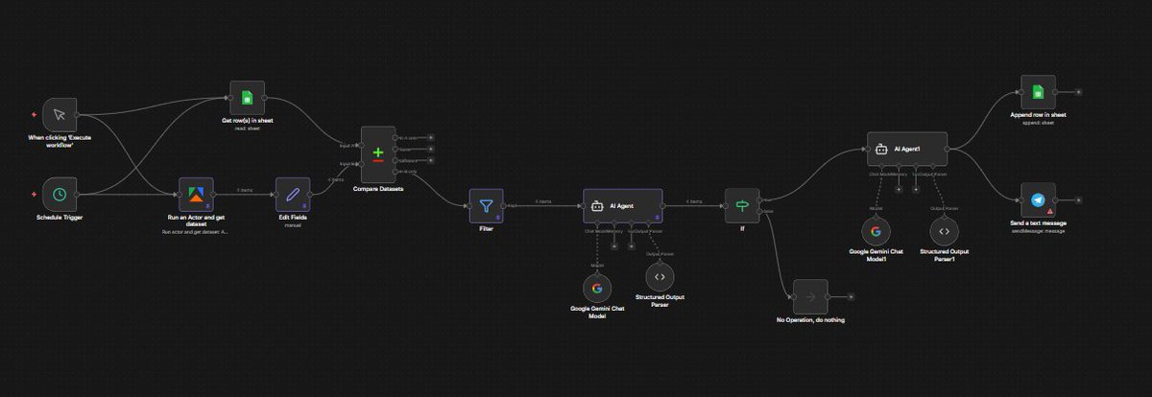Click the 'Google Gemini Chat Model1' label
Image resolution: width=1152 pixels, height=397 pixels.
click(876, 256)
